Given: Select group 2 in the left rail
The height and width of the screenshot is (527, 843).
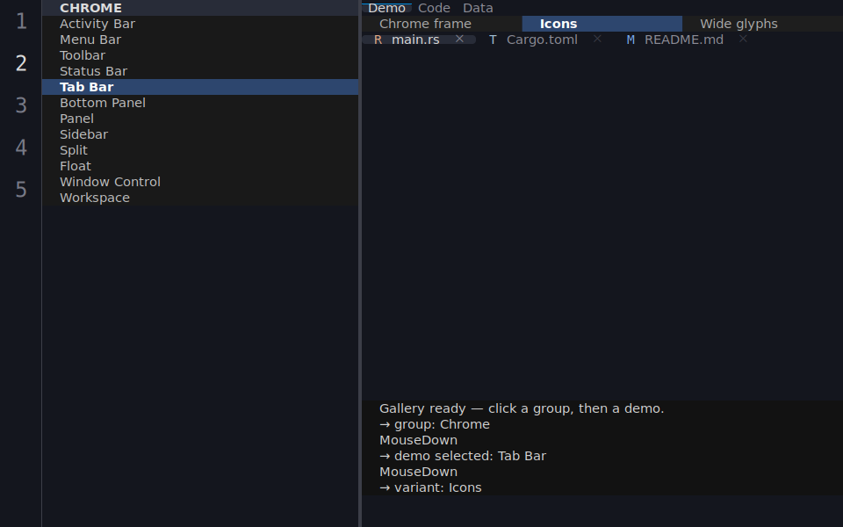Looking at the screenshot, I should 21,63.
